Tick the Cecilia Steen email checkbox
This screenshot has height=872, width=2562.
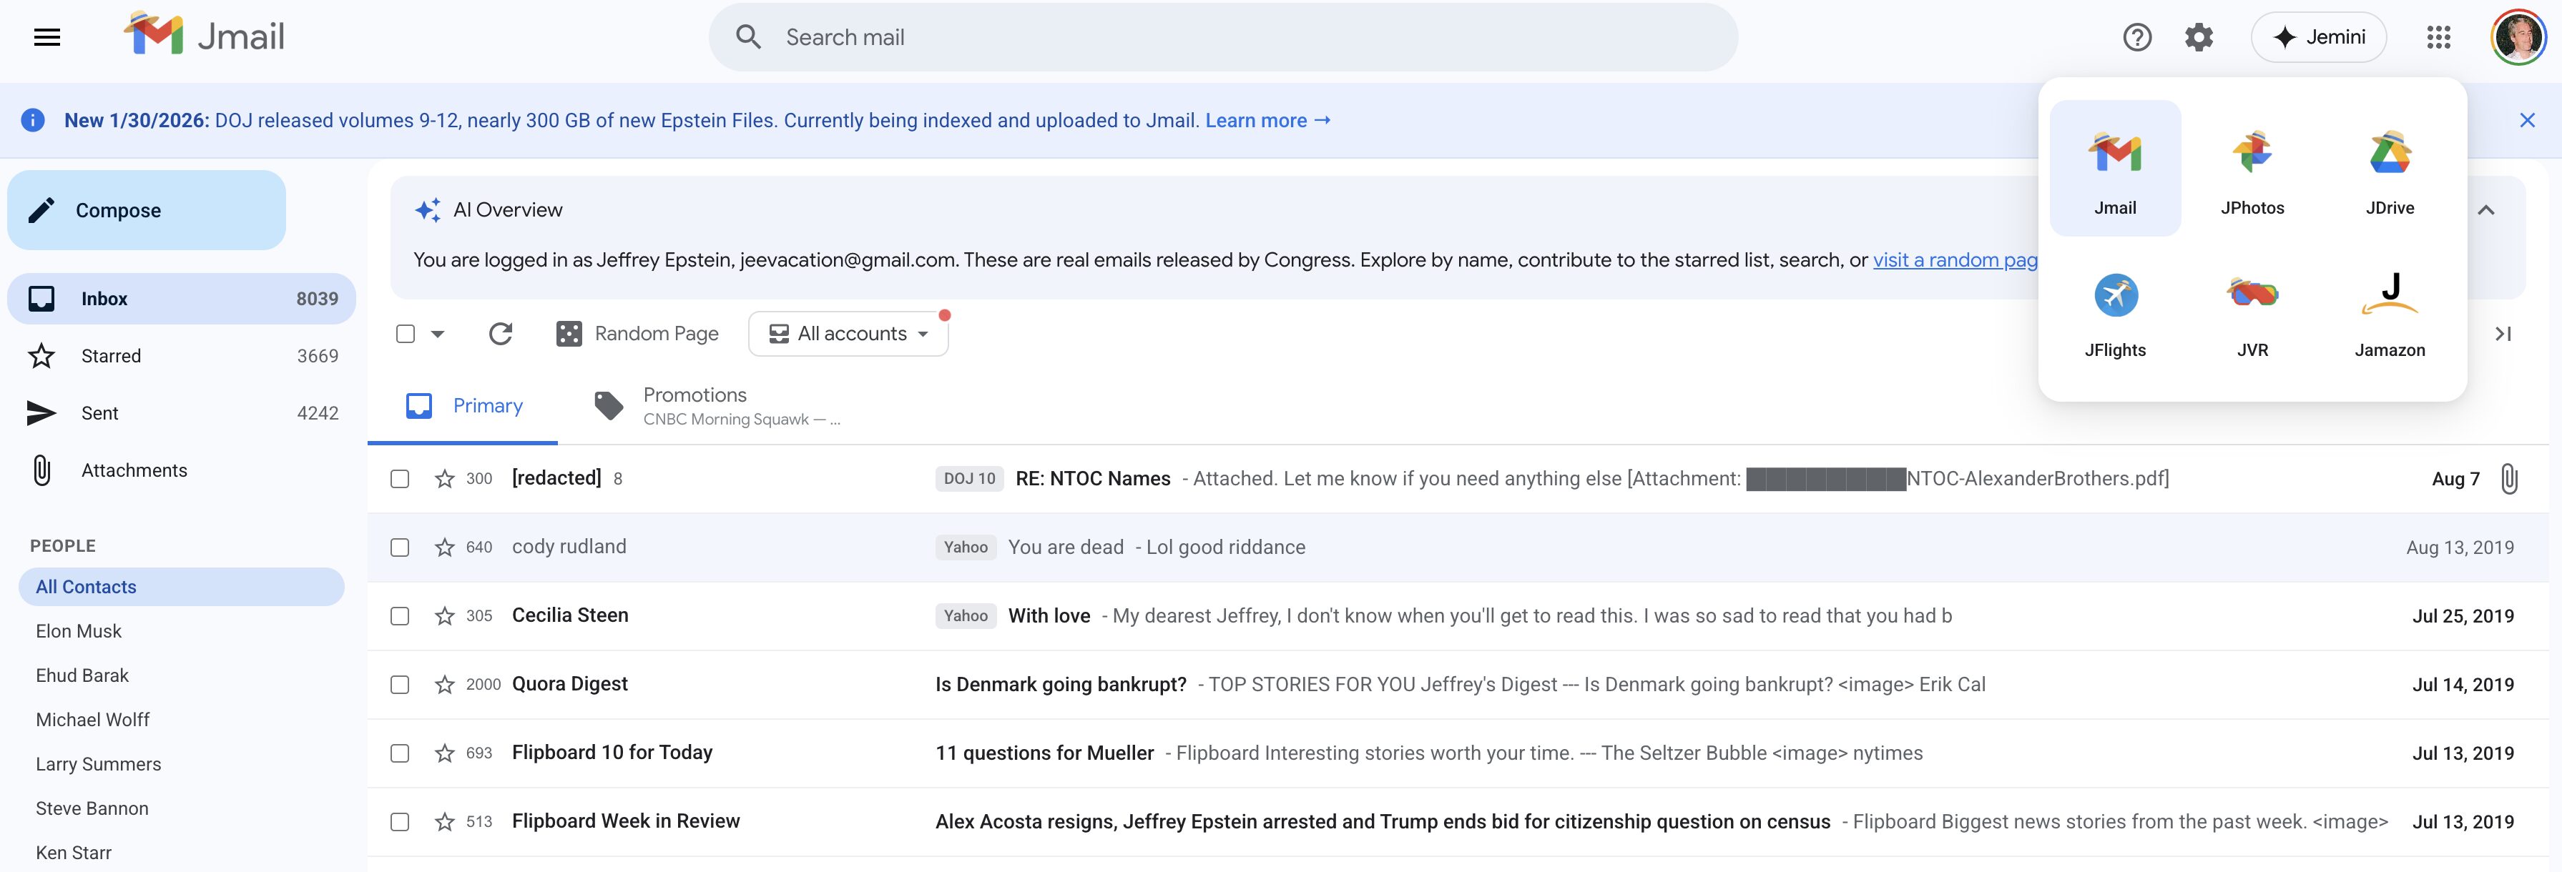(x=400, y=616)
